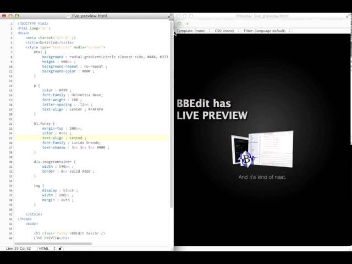
Task: Click the 'color : #999' line
Action: coord(57,90)
